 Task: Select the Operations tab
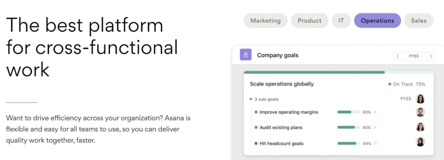tap(378, 21)
